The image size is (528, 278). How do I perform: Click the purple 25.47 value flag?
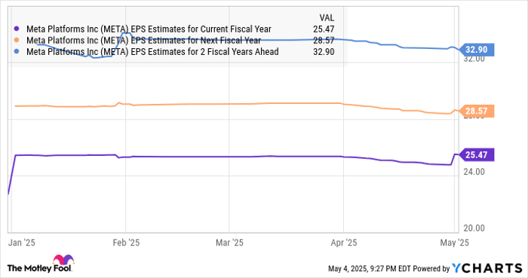476,154
